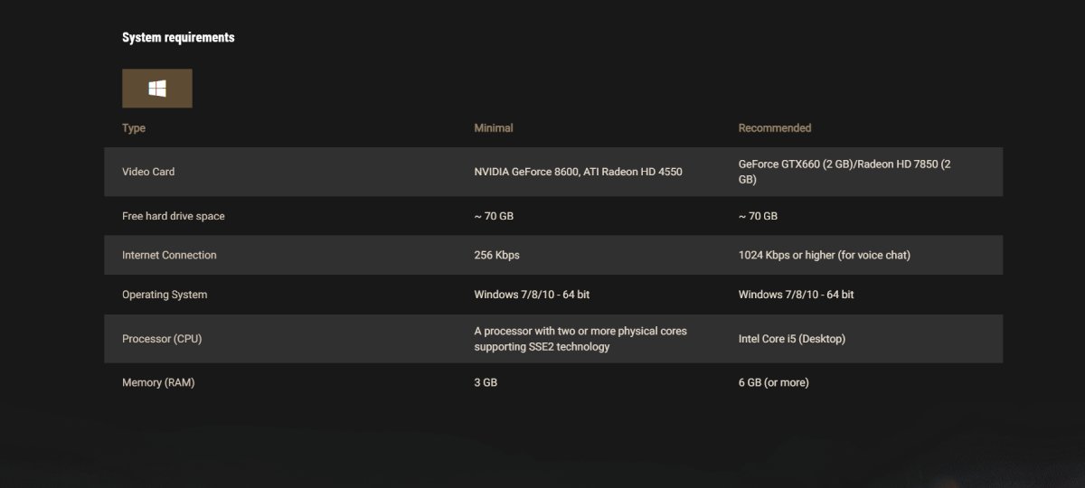Click the 256 Kbps value
The height and width of the screenshot is (488, 1085).
[496, 255]
